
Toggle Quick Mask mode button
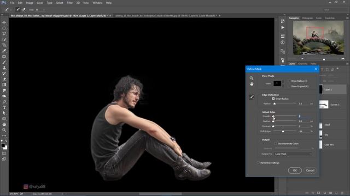[4, 154]
